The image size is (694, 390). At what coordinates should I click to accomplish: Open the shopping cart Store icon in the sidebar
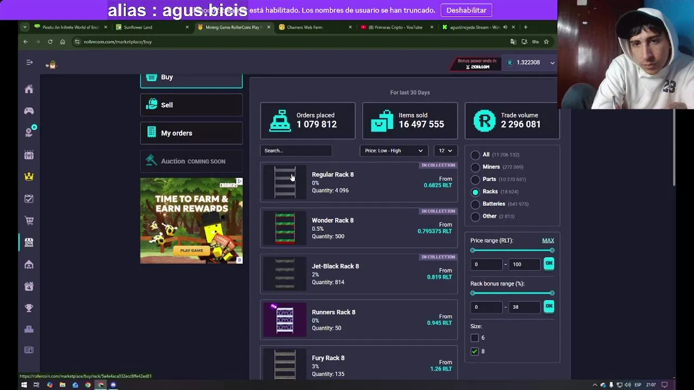pyautogui.click(x=29, y=220)
